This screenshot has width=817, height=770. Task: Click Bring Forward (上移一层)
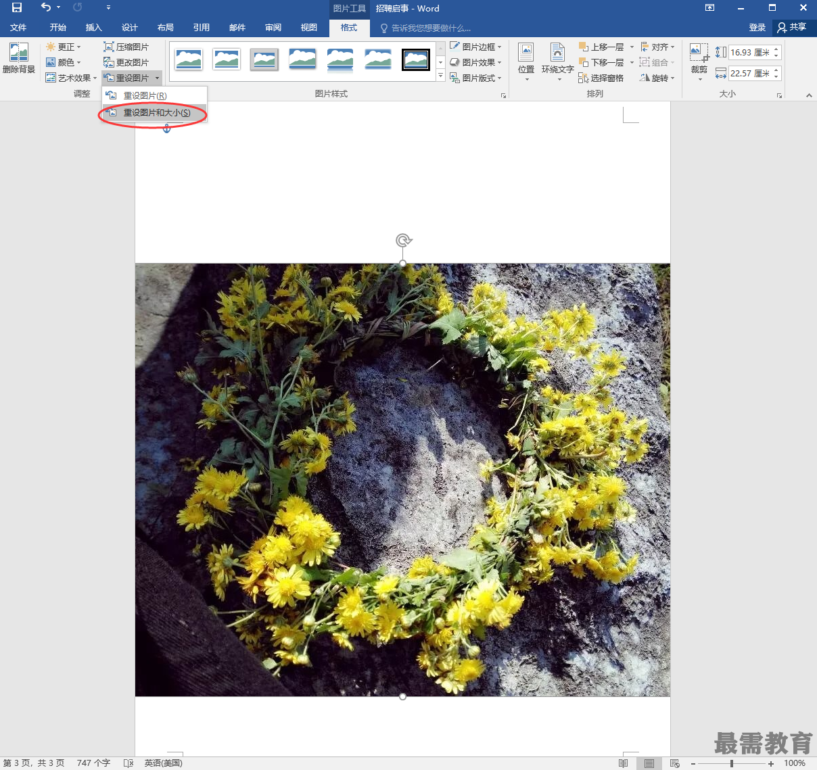pos(601,47)
